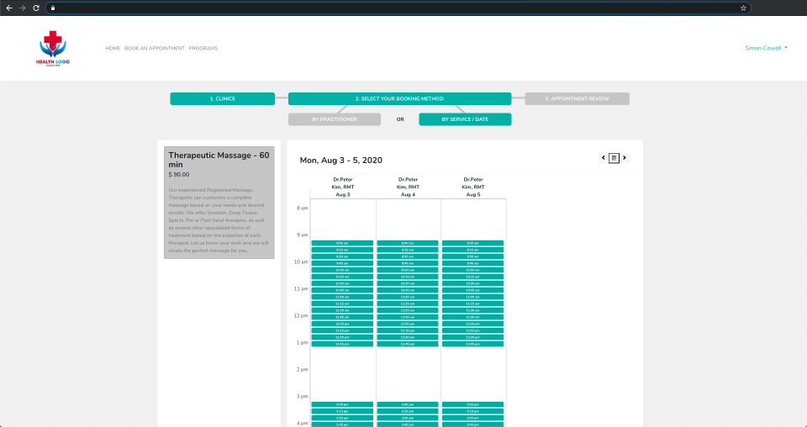
Task: Open BOOK AN APPOINTMENT menu item
Action: [155, 49]
